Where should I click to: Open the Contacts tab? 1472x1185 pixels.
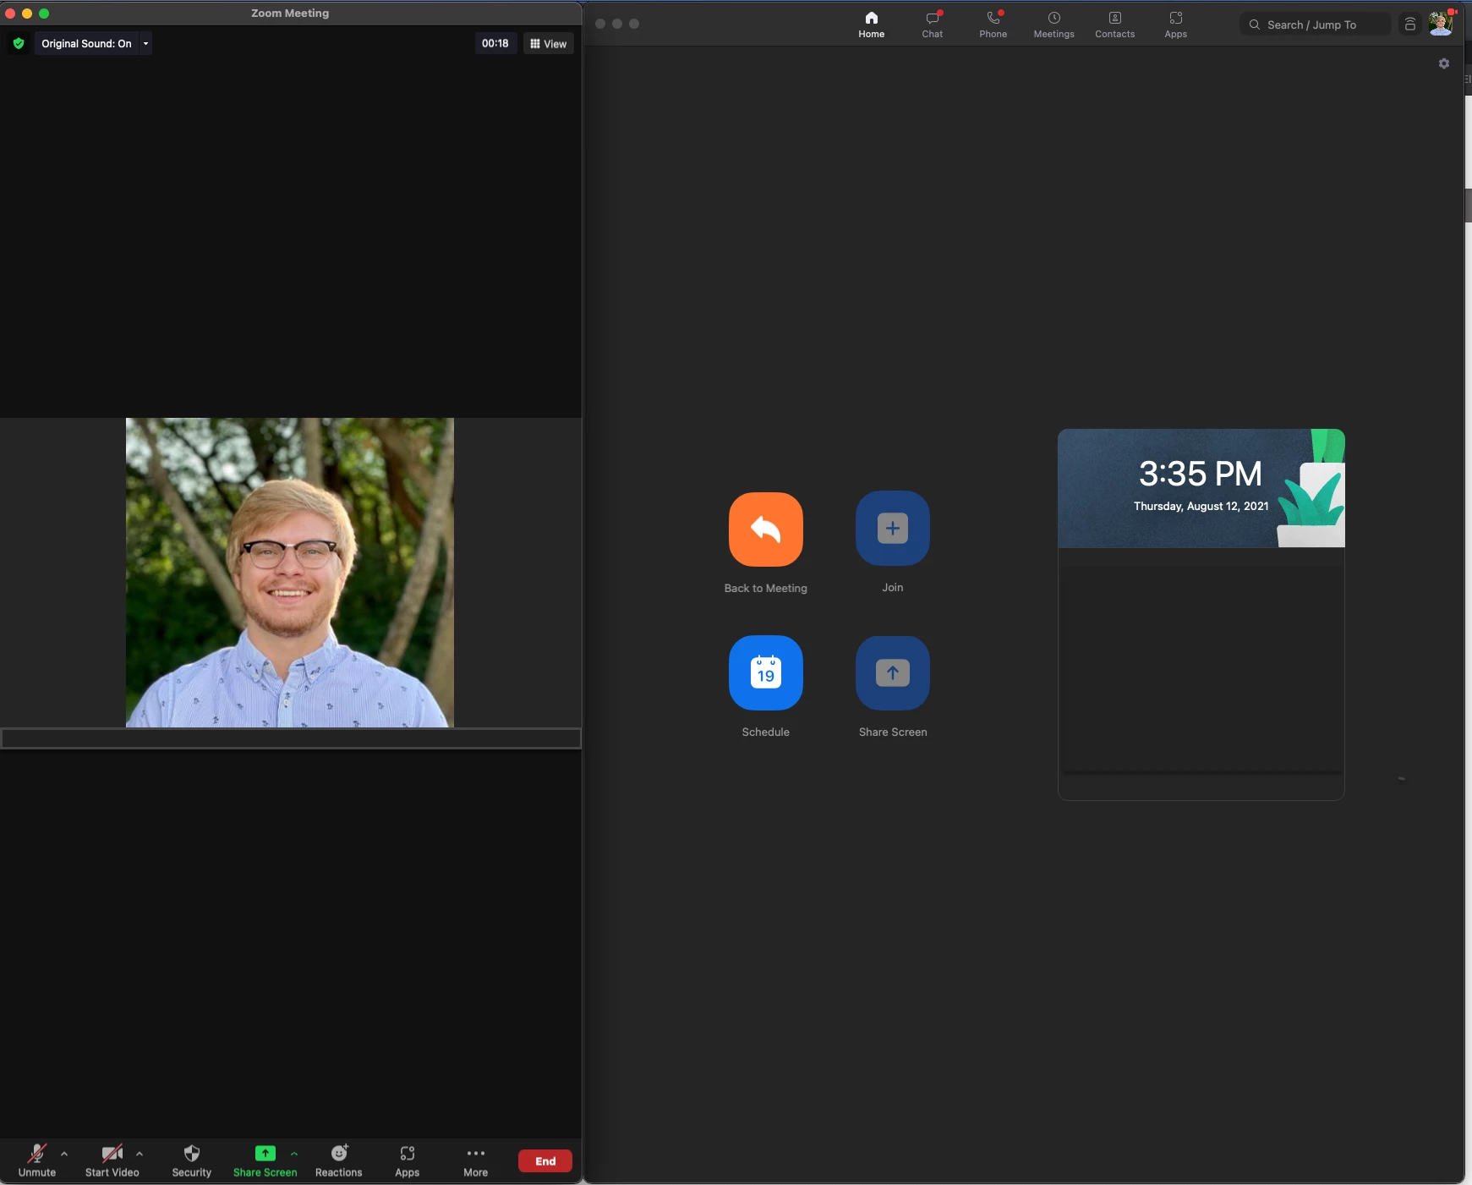point(1115,25)
